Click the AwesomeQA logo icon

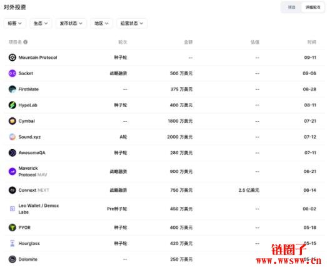(x=13, y=153)
